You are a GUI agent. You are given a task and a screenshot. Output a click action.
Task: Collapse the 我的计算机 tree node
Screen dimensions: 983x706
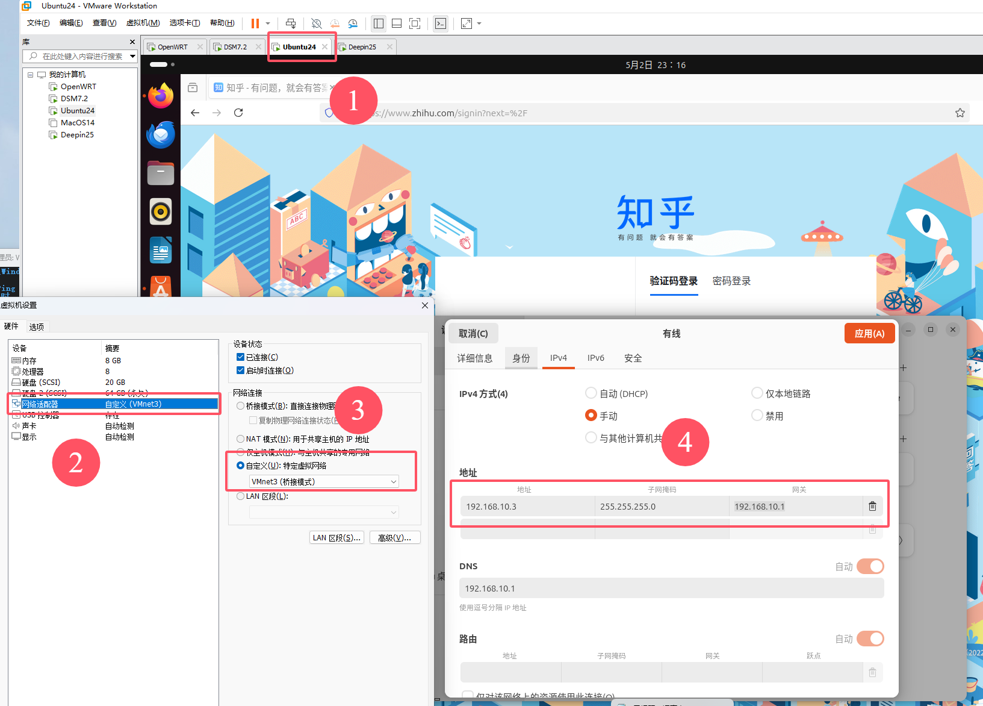[30, 75]
